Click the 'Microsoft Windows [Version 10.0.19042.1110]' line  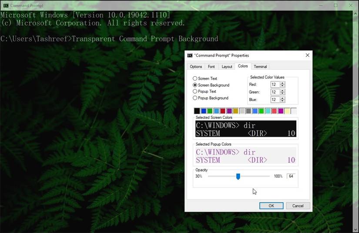[x=85, y=15]
